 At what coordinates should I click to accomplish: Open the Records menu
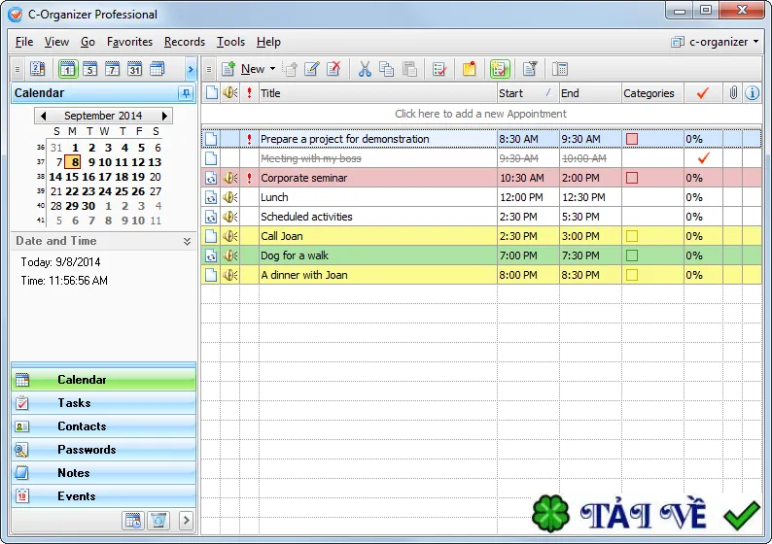[x=185, y=42]
